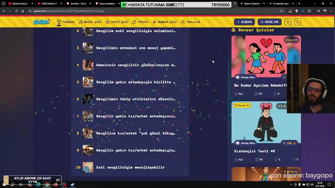Select result 'Eski sevgilisiyle mesajlaşabilir'
This screenshot has height=188, width=335.
(x=130, y=167)
